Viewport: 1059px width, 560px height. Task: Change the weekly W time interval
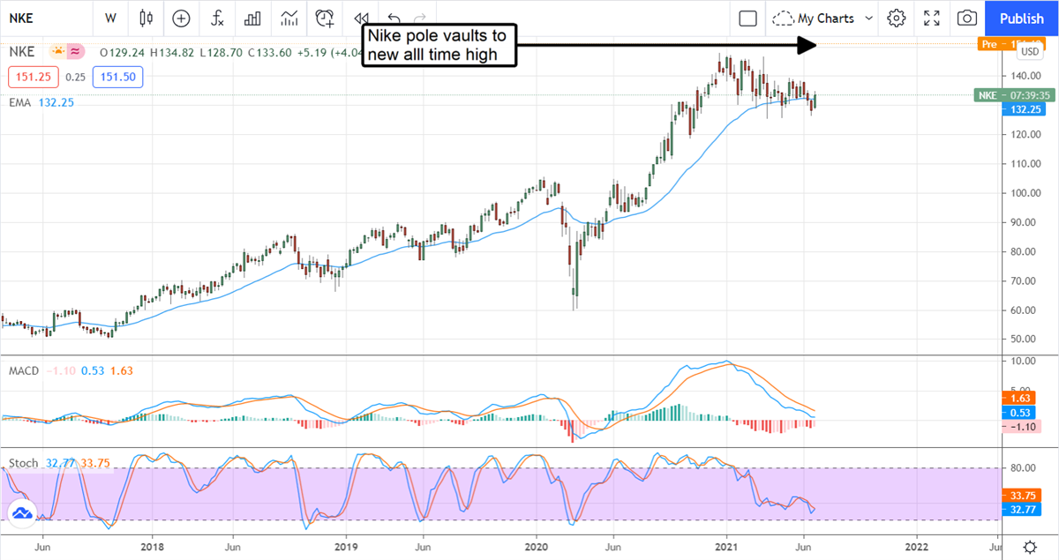[x=110, y=18]
